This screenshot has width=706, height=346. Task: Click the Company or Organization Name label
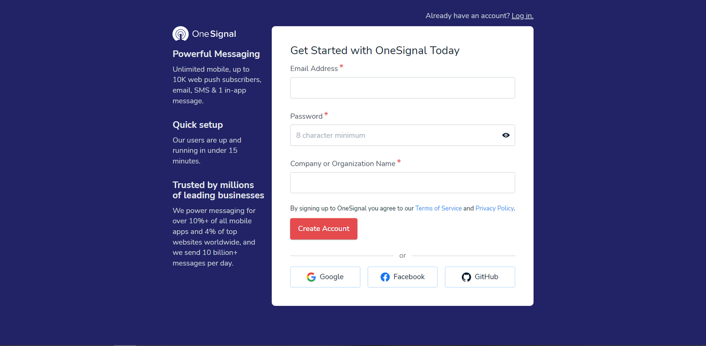[342, 164]
